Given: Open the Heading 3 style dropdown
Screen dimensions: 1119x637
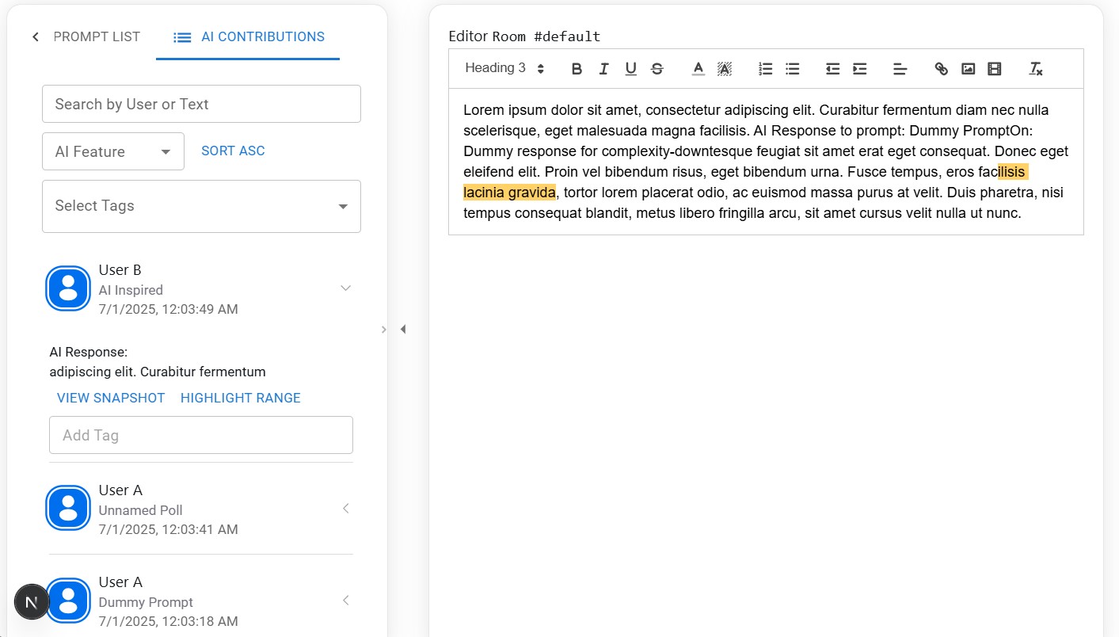Looking at the screenshot, I should tap(504, 68).
